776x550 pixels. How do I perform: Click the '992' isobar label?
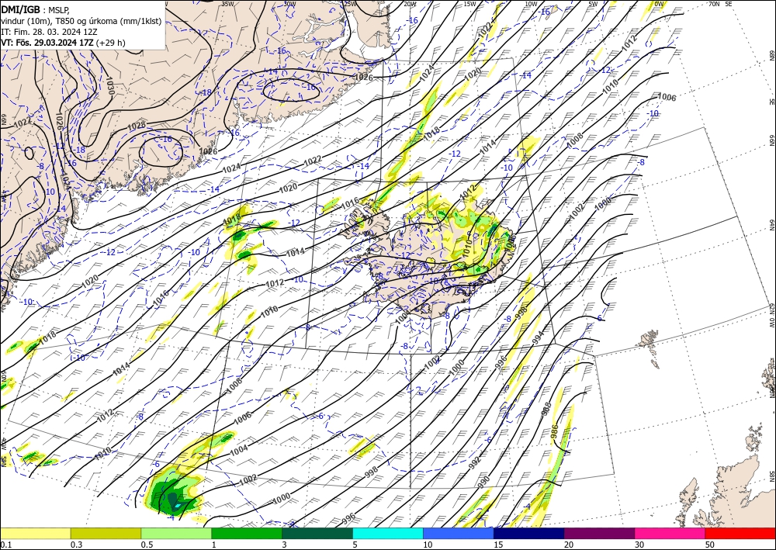click(x=474, y=463)
